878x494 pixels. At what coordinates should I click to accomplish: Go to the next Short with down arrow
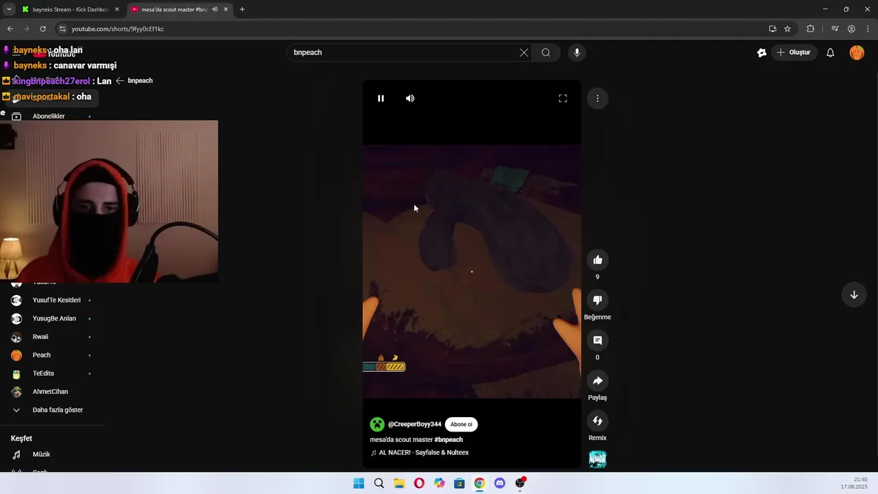pyautogui.click(x=854, y=294)
